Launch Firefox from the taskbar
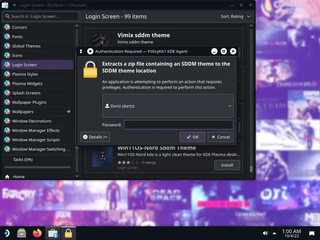 click(37, 233)
